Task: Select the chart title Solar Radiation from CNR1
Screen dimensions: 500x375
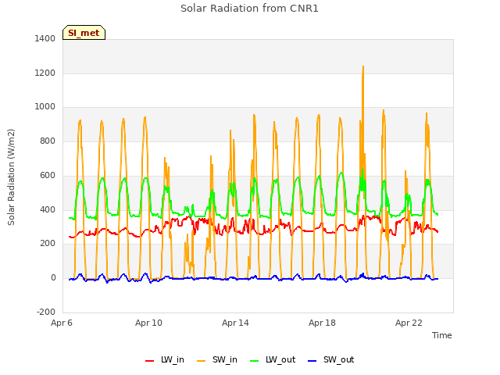Action: (249, 9)
